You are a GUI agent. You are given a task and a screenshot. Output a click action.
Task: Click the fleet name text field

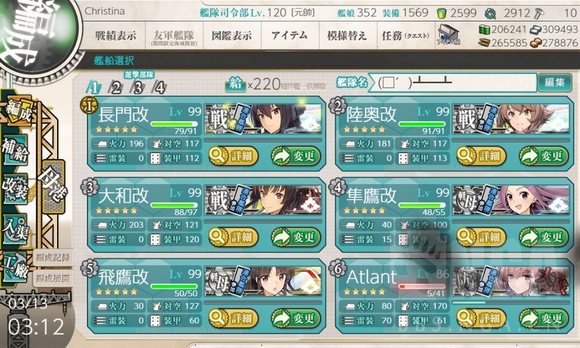point(453,83)
